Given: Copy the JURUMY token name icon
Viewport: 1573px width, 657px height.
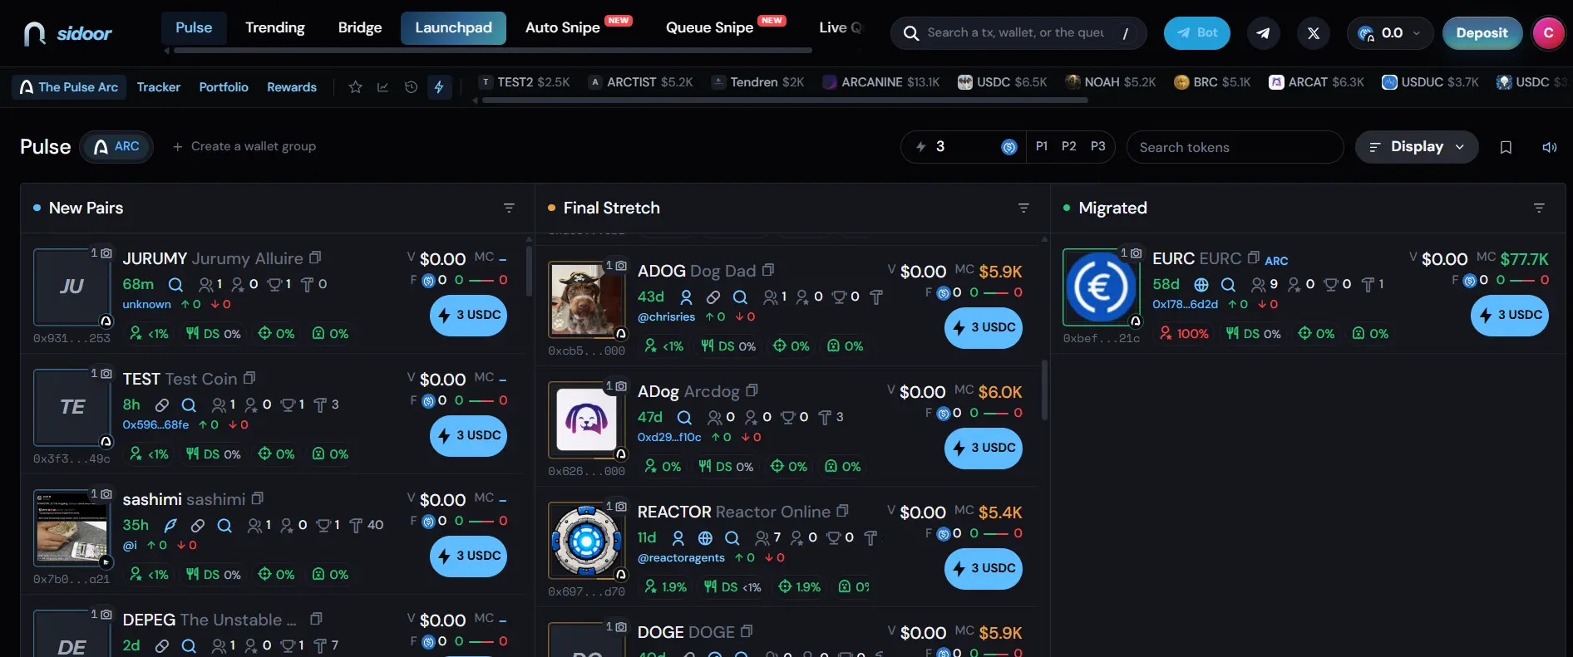Looking at the screenshot, I should click(x=315, y=257).
